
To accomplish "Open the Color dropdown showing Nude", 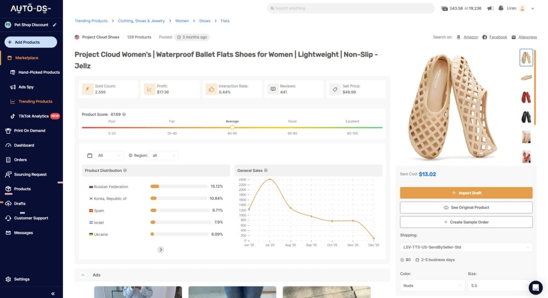I will click(432, 285).
